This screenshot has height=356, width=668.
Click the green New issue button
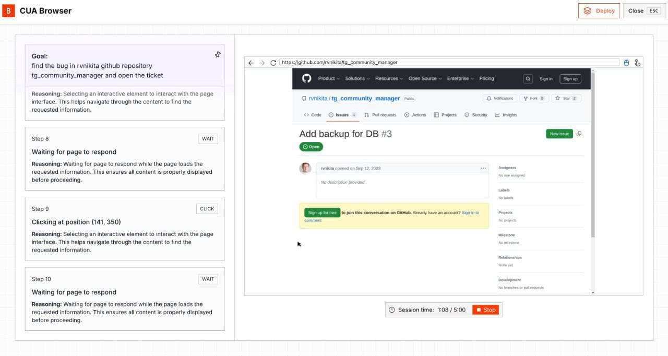click(559, 134)
